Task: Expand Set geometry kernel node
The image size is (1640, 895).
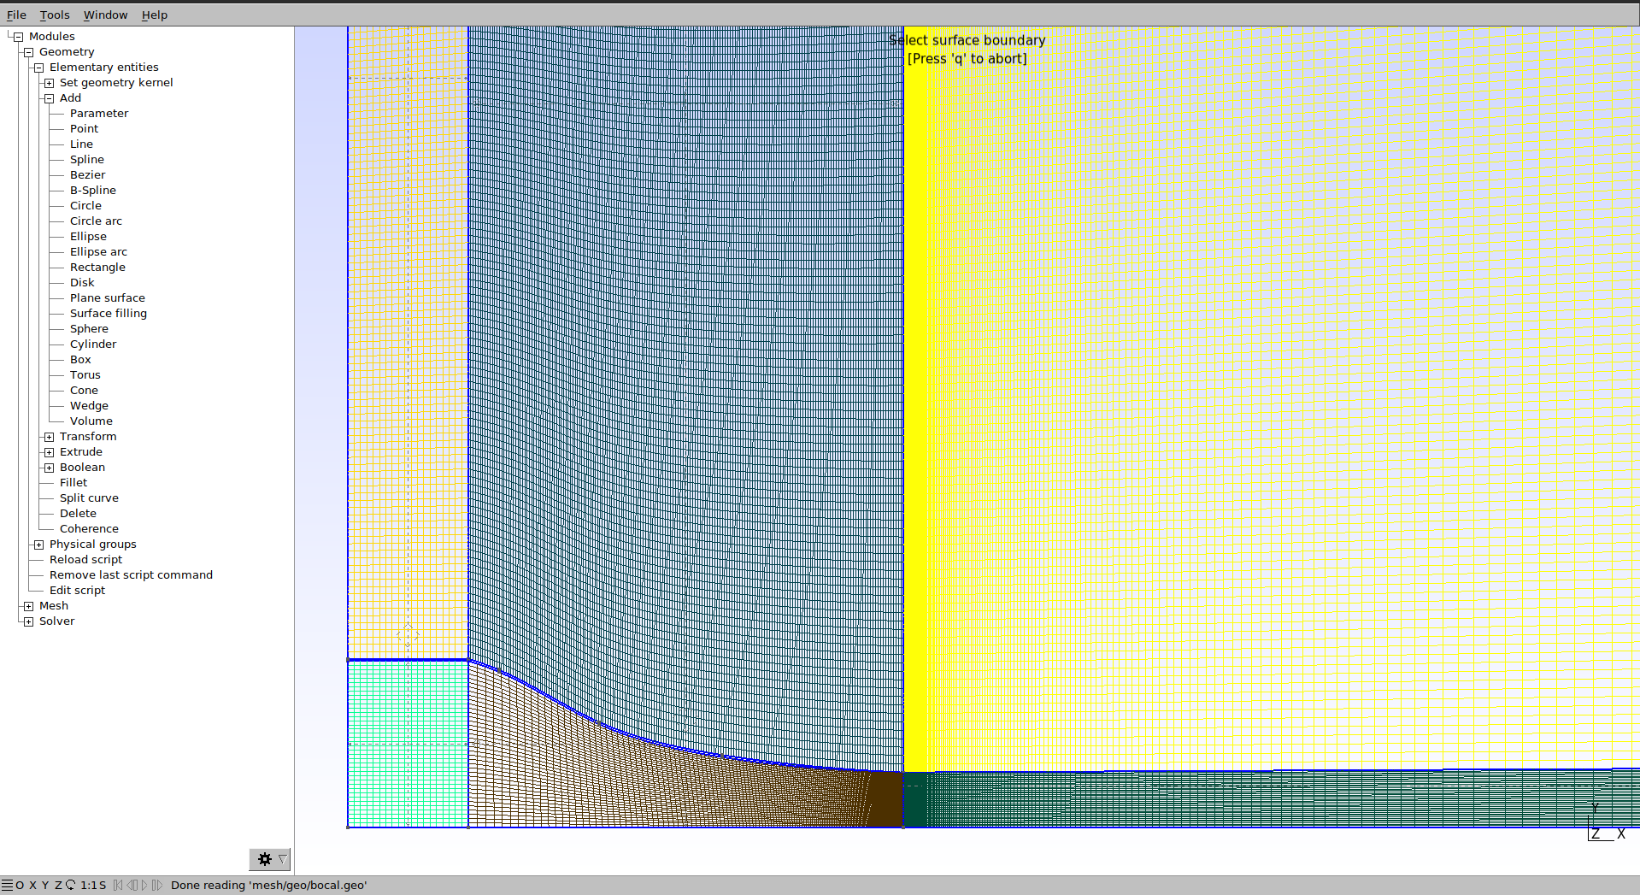Action: tap(49, 83)
